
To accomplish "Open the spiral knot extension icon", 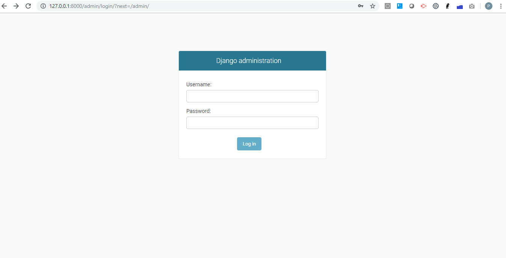I will pos(436,6).
